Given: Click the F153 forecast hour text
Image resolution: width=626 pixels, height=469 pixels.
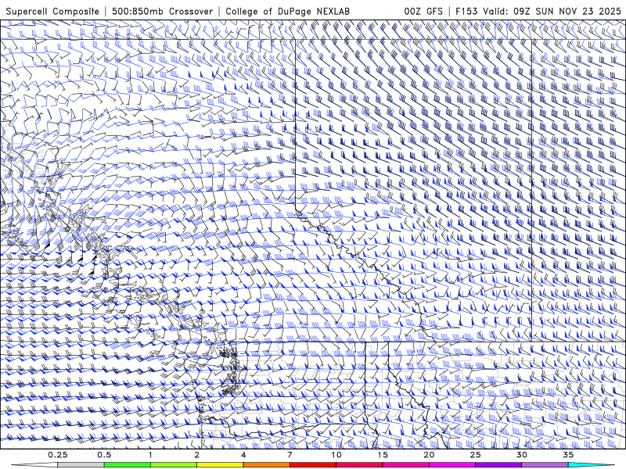Looking at the screenshot, I should pos(467,11).
